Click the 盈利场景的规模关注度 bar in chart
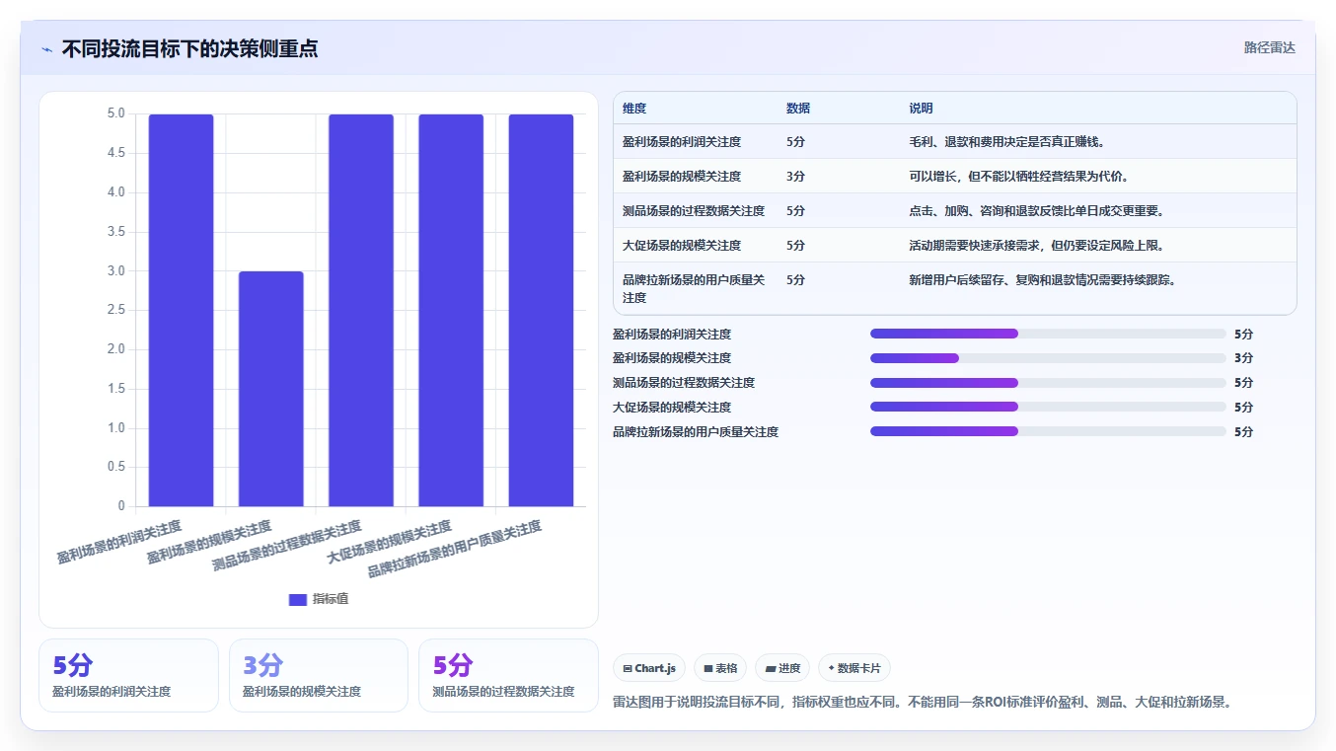This screenshot has height=751, width=1336. click(x=271, y=389)
